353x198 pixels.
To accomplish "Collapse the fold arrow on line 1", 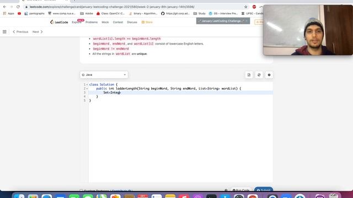I will tap(87, 85).
